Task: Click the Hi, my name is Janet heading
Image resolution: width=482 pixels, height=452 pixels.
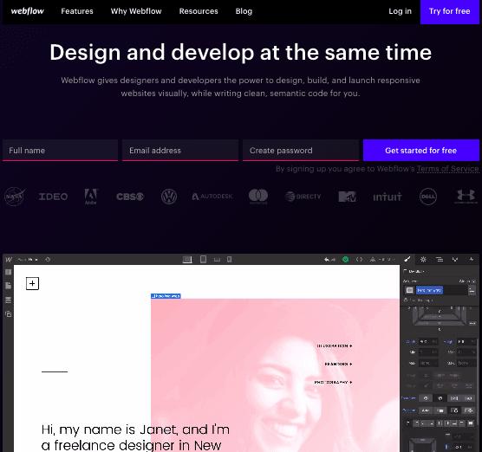Action: click(135, 437)
